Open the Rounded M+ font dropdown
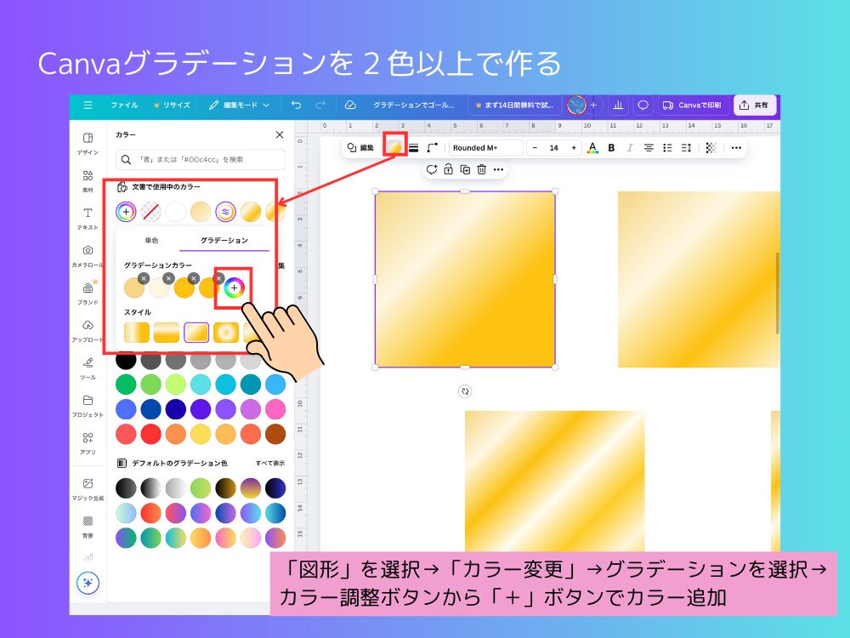This screenshot has width=850, height=638. (486, 147)
